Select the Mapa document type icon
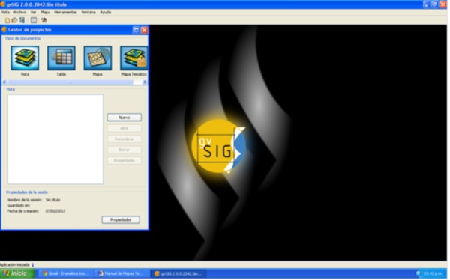Viewport: 450px width, 280px height. point(97,58)
